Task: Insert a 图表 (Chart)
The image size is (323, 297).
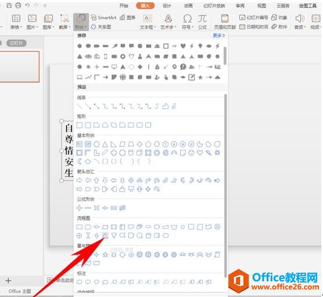Action: (127, 17)
